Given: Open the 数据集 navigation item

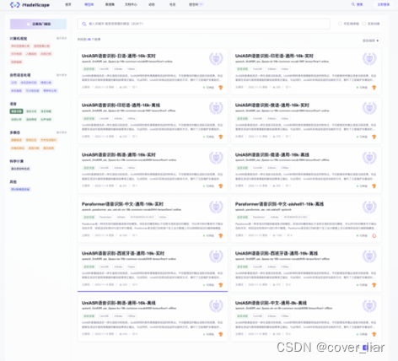Looking at the screenshot, I should [110, 4].
